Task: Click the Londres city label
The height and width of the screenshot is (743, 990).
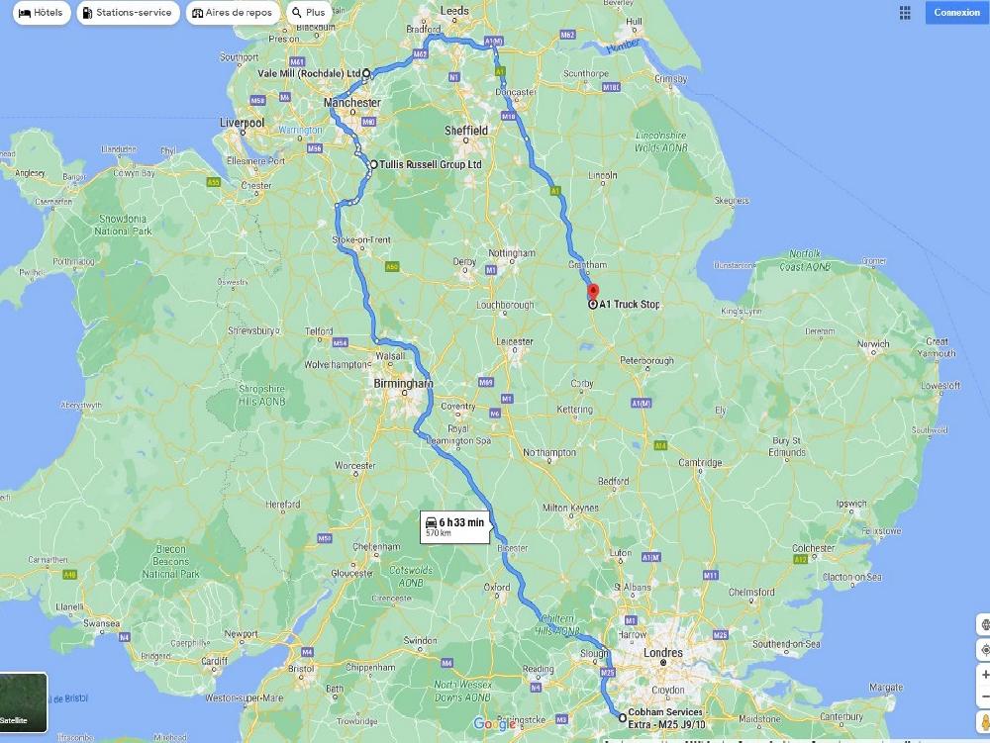Action: [663, 653]
